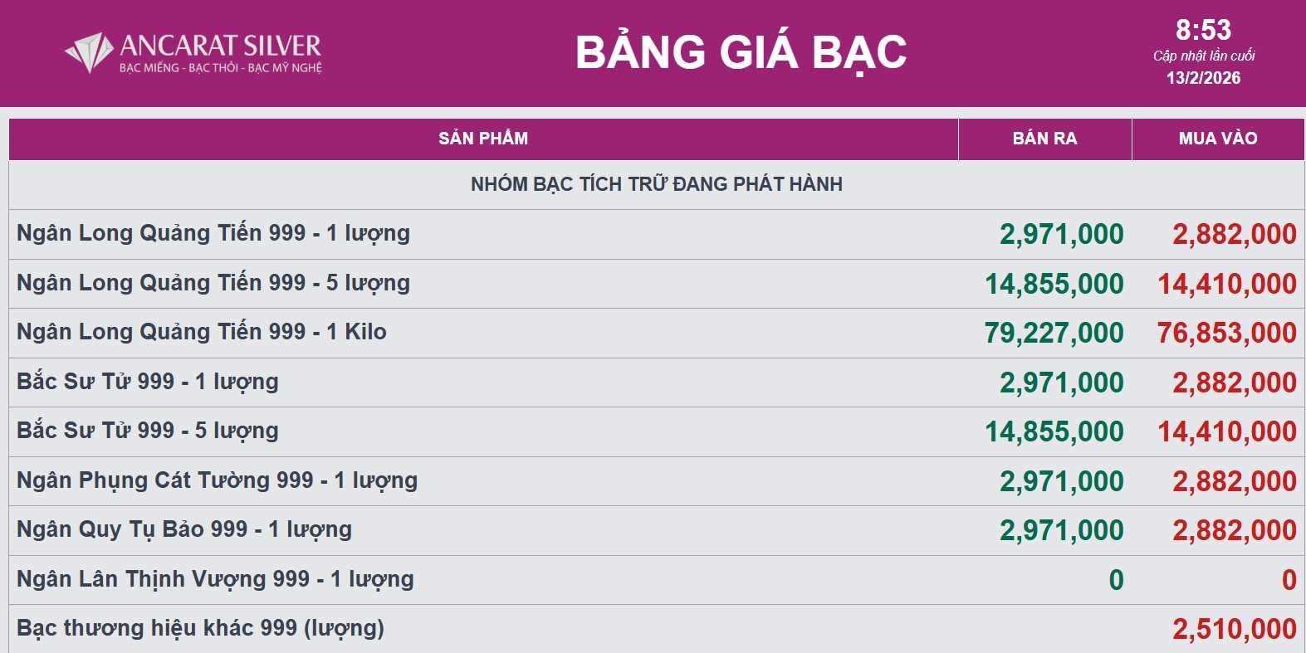
Task: Open Ngân Long Quảng Tiến 999 - 5 lượng
Action: click(x=213, y=283)
